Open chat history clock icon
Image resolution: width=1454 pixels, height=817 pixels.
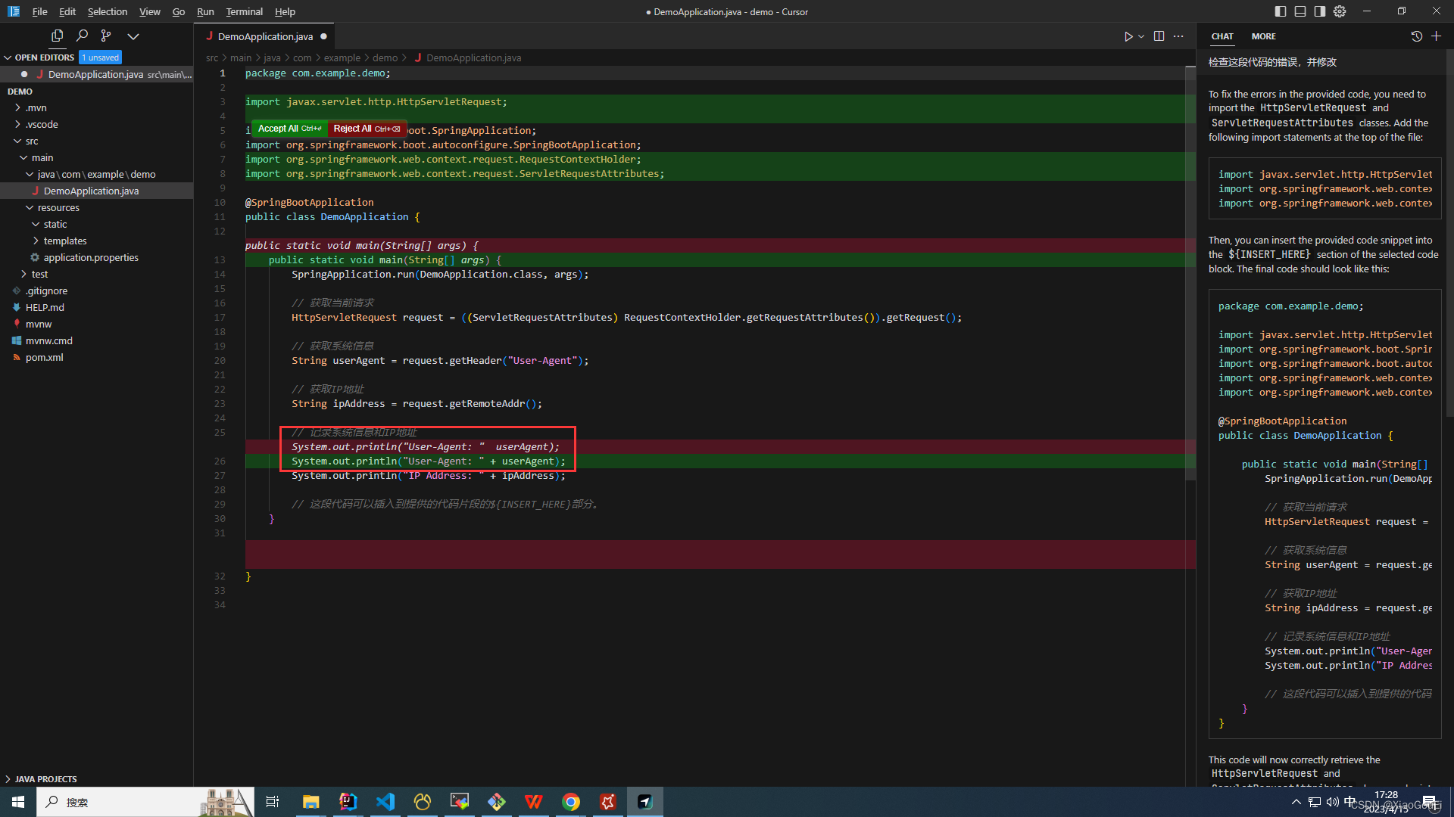1417,36
